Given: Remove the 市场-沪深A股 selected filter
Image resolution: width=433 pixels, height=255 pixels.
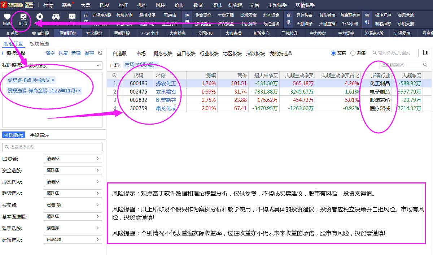Looking at the screenshot, I should [157, 65].
